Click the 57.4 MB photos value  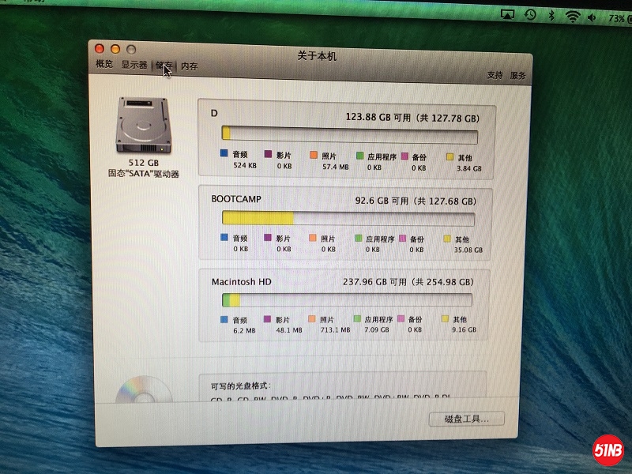pos(335,167)
